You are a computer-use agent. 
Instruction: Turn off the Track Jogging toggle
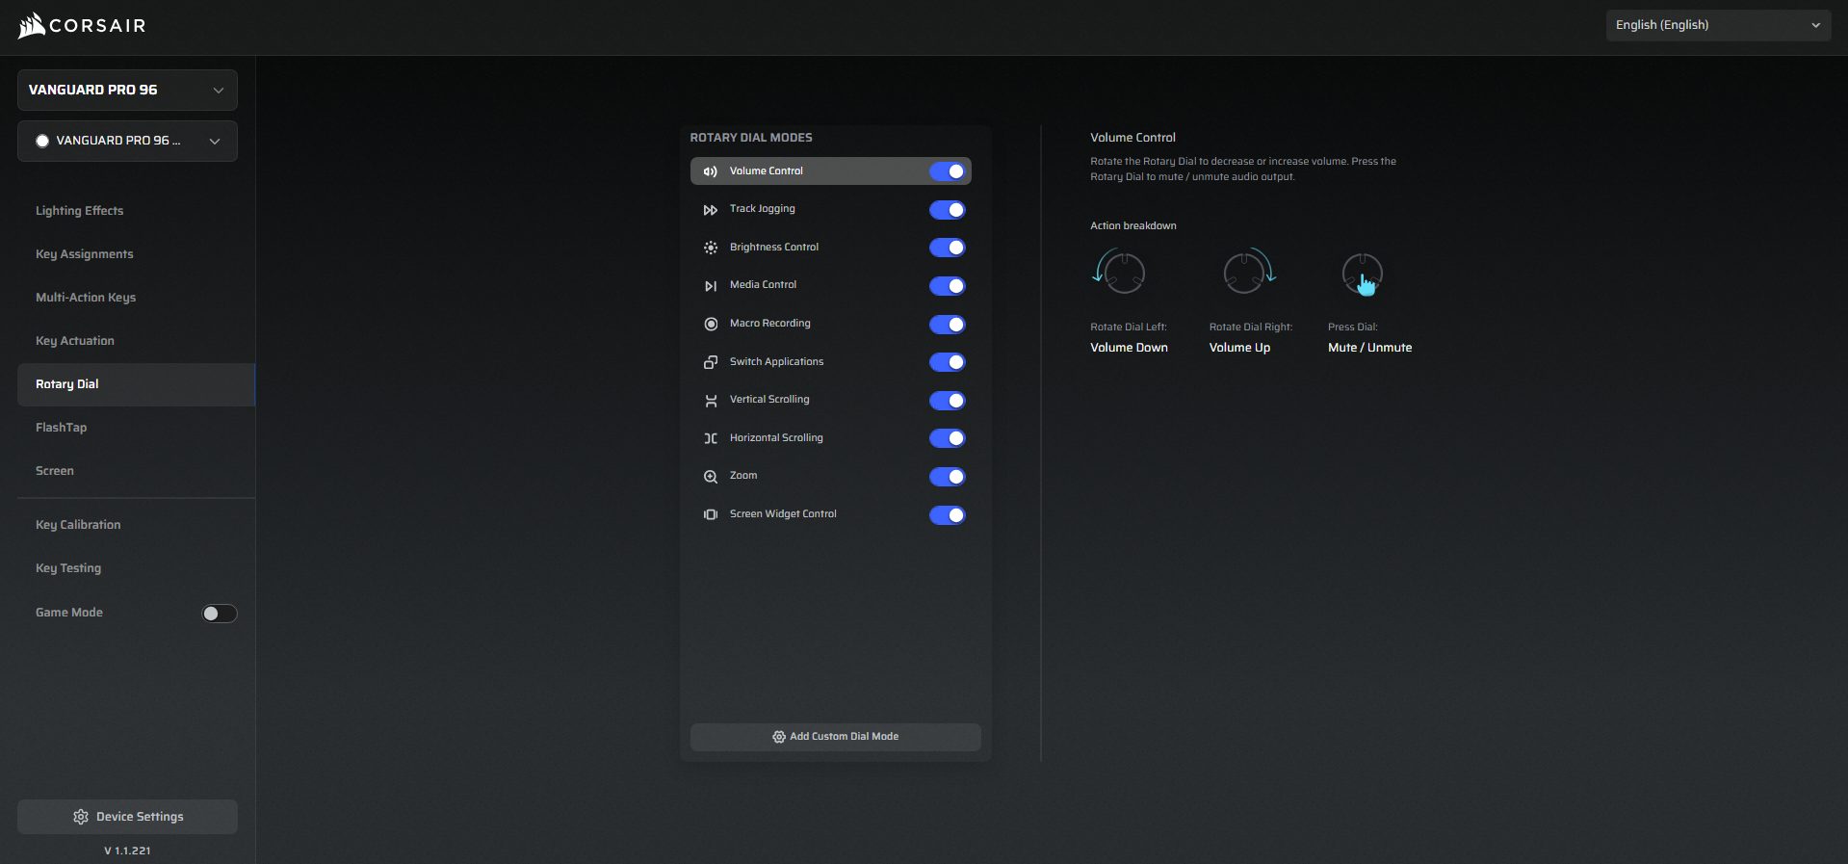(948, 210)
